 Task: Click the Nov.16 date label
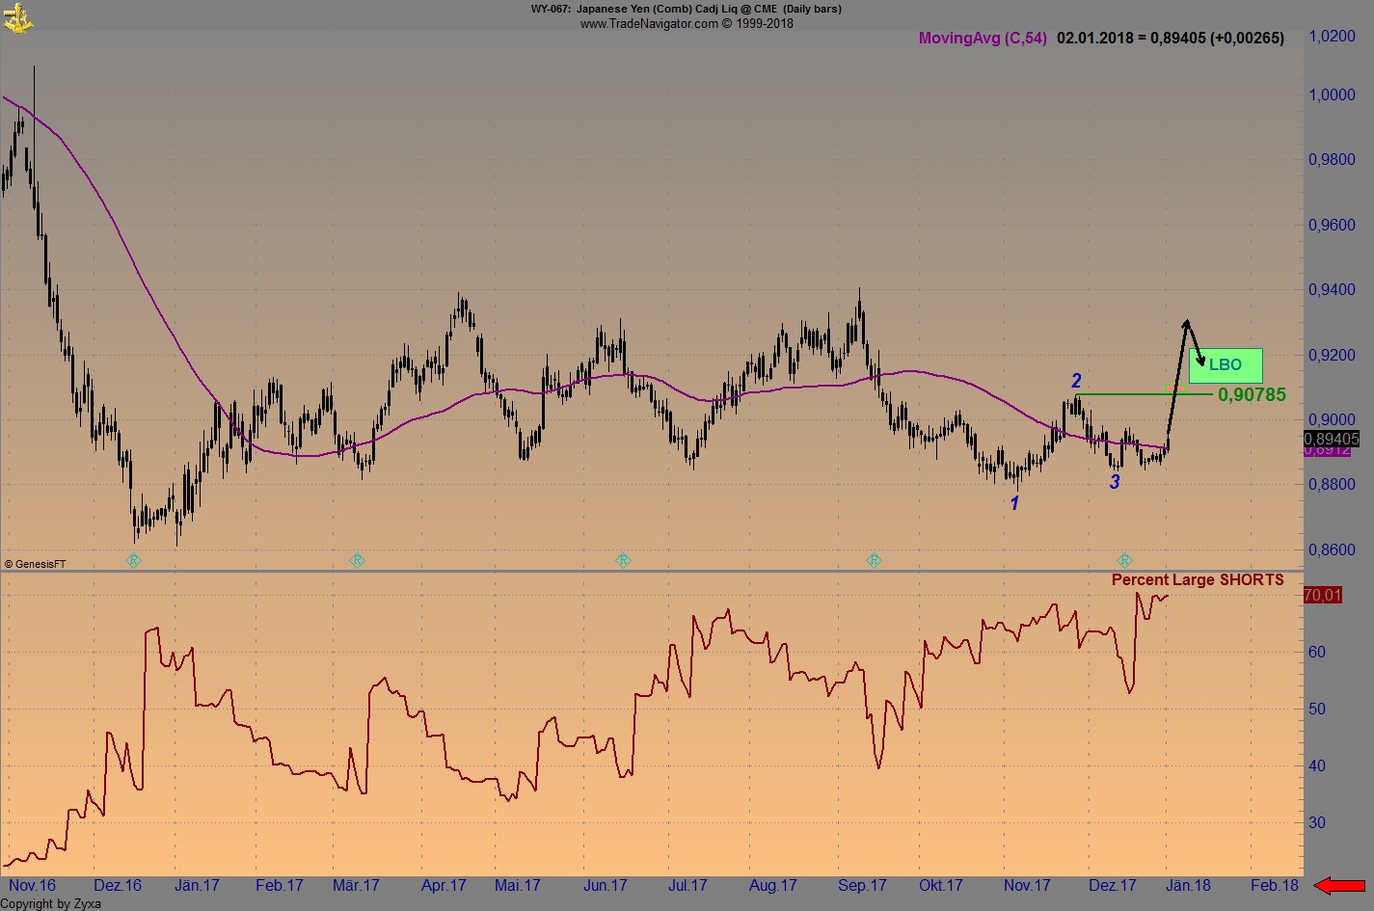click(32, 885)
